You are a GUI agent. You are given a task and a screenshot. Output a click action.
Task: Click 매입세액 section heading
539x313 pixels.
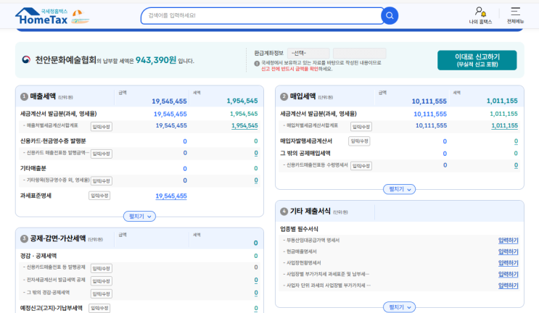303,96
